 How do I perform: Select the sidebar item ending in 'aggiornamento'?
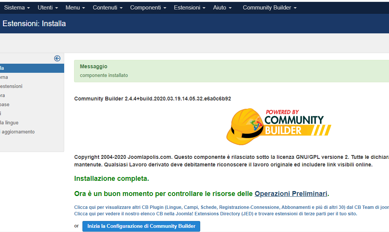(32, 132)
